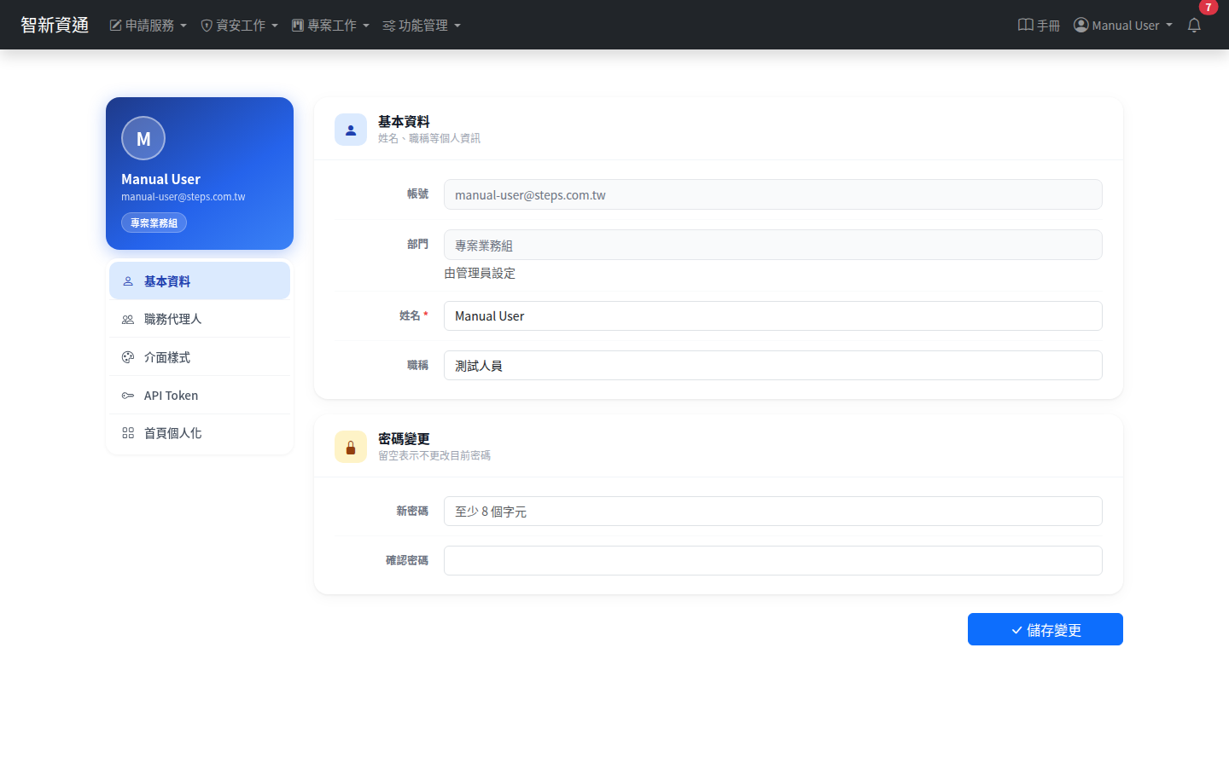The image size is (1229, 775).
Task: Switch to the 職務代理人 sidebar tab
Action: [200, 319]
